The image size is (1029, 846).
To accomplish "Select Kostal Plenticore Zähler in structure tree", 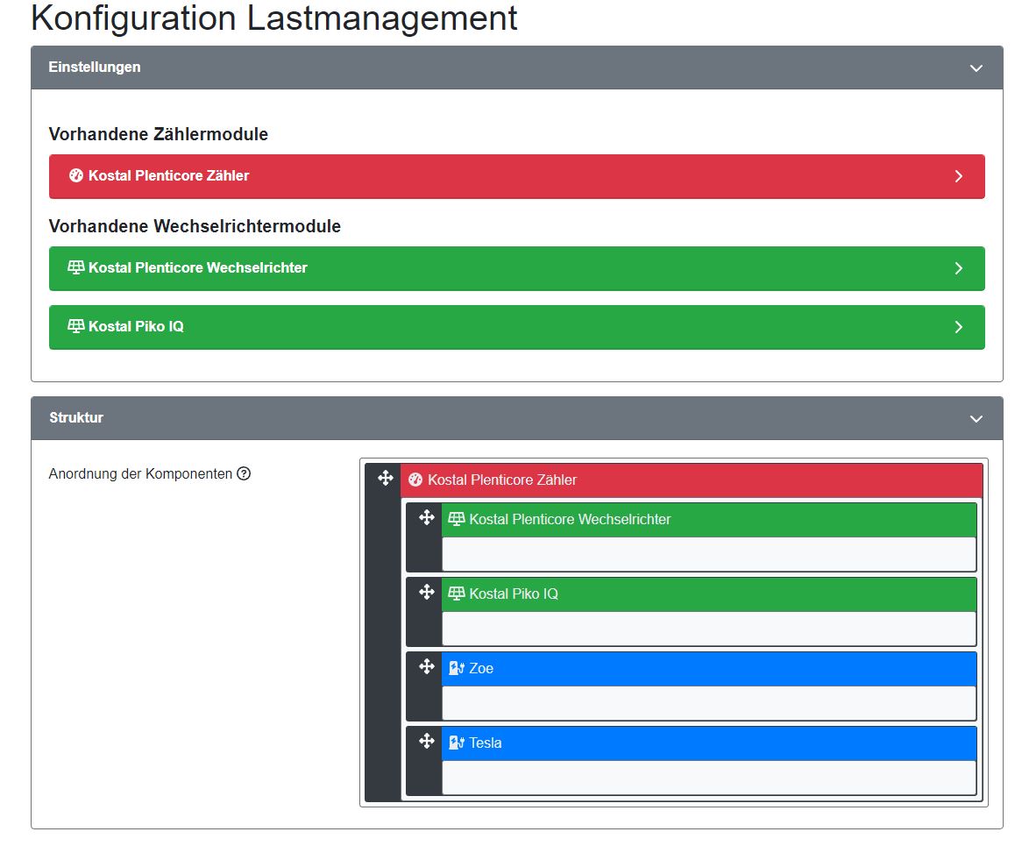I will click(692, 480).
